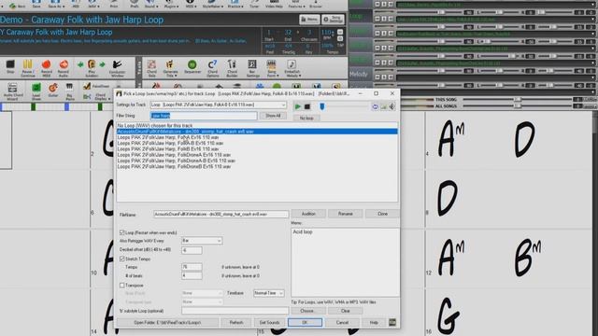Expand the Settings for Track dropdown

[283, 105]
